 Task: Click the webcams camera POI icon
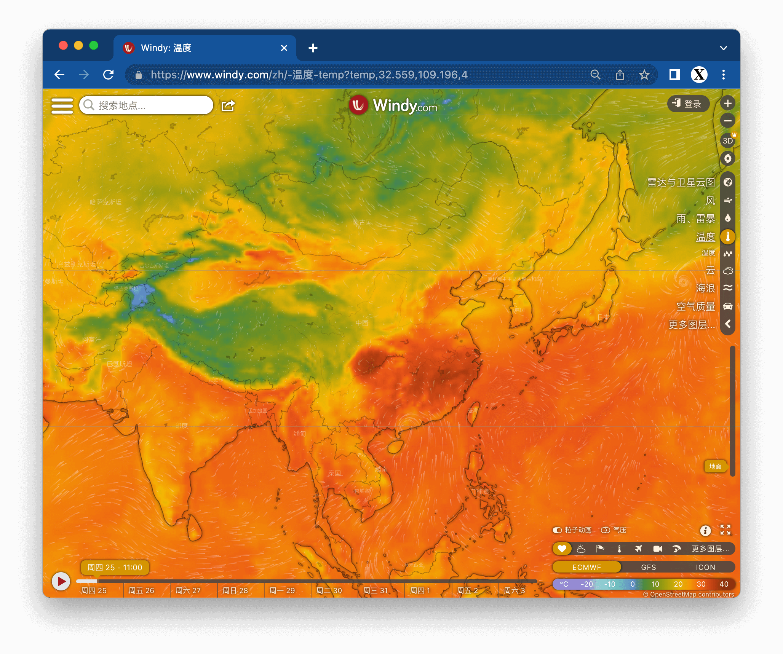[x=657, y=549]
